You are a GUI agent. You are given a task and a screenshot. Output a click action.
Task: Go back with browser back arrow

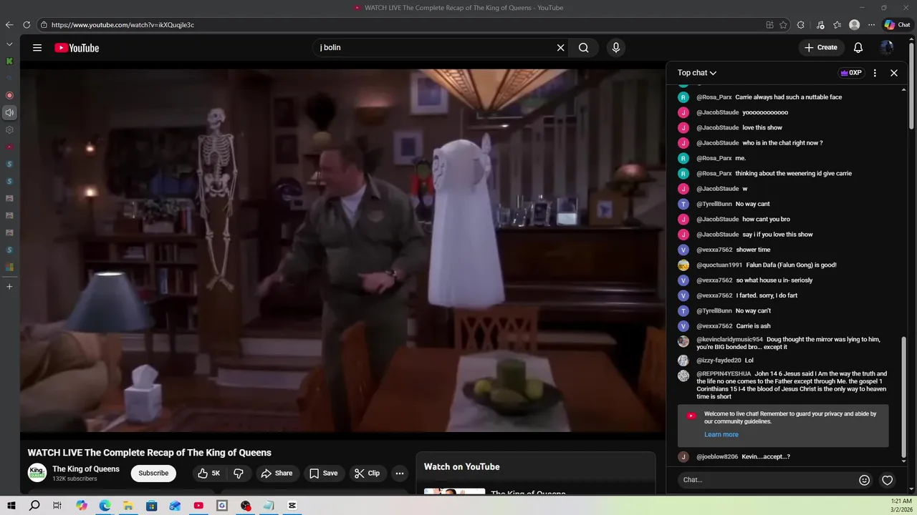tap(9, 25)
